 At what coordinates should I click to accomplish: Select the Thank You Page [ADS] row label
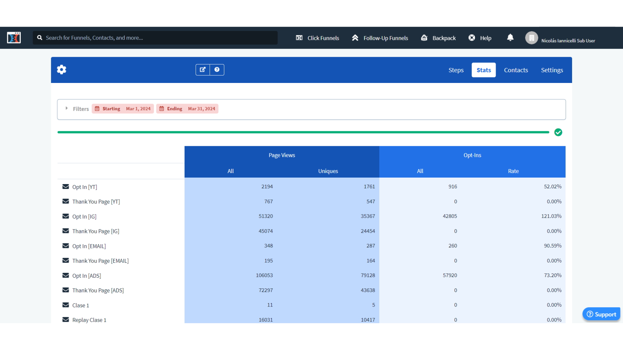click(98, 290)
